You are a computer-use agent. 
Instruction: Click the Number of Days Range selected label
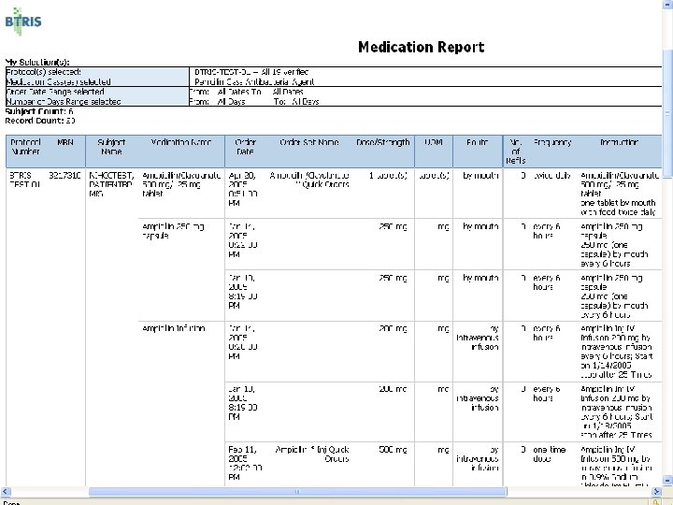click(64, 101)
